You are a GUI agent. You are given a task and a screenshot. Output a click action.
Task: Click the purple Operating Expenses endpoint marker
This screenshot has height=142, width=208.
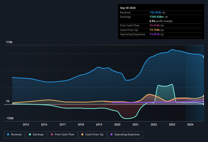click(x=204, y=101)
